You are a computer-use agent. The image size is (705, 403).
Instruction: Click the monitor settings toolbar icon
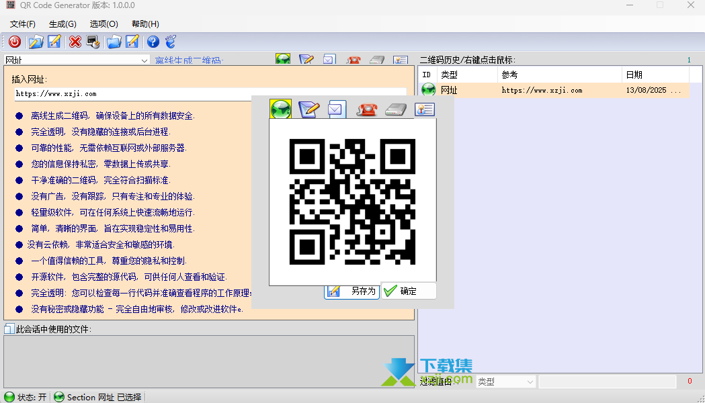(x=93, y=42)
